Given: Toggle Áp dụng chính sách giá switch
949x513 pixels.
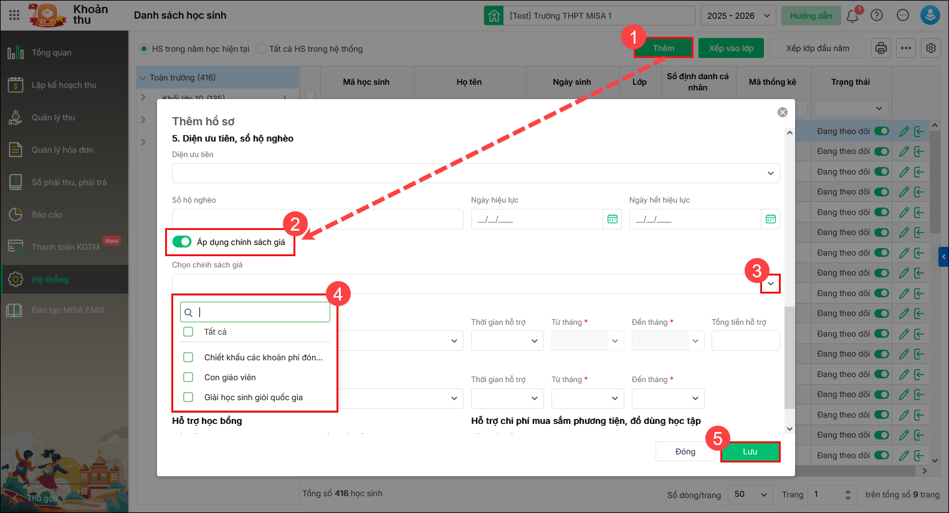Looking at the screenshot, I should (x=182, y=242).
